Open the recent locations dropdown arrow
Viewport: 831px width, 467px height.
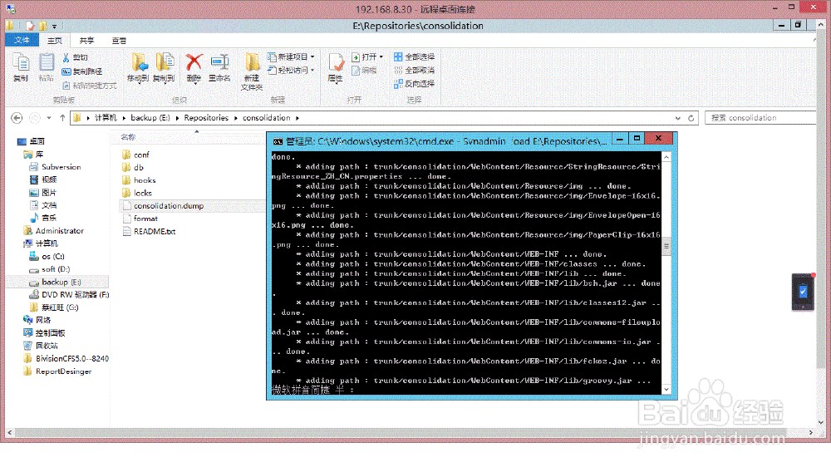point(49,118)
